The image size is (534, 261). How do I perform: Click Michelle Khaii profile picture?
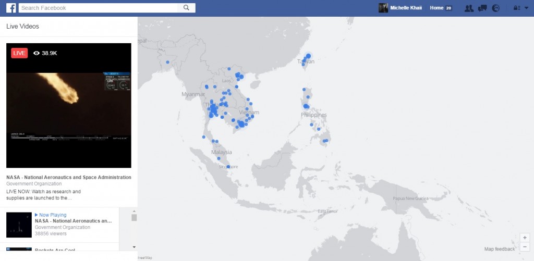tap(383, 8)
